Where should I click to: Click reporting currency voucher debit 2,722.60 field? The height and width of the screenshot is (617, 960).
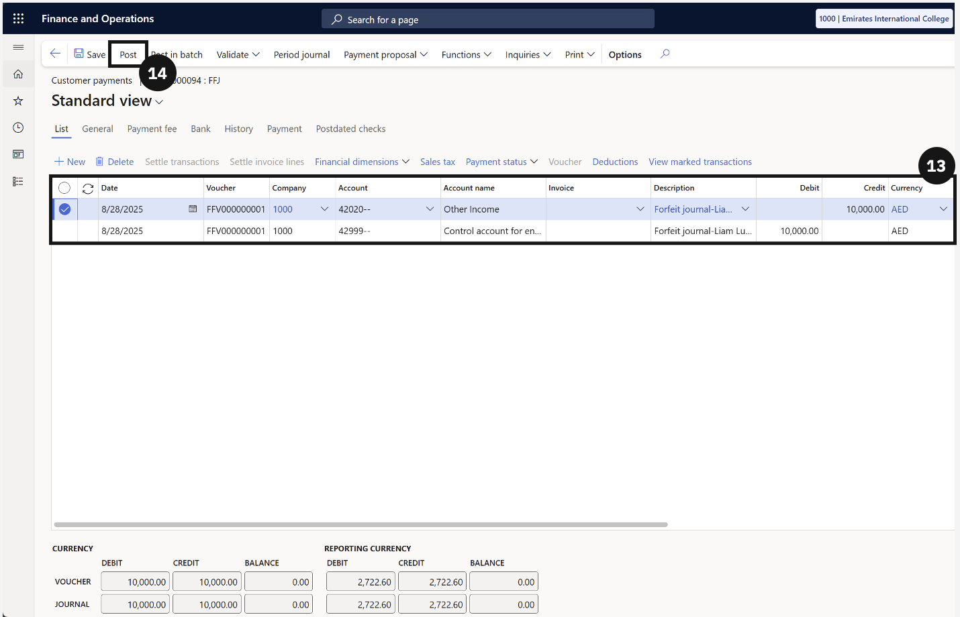point(361,581)
